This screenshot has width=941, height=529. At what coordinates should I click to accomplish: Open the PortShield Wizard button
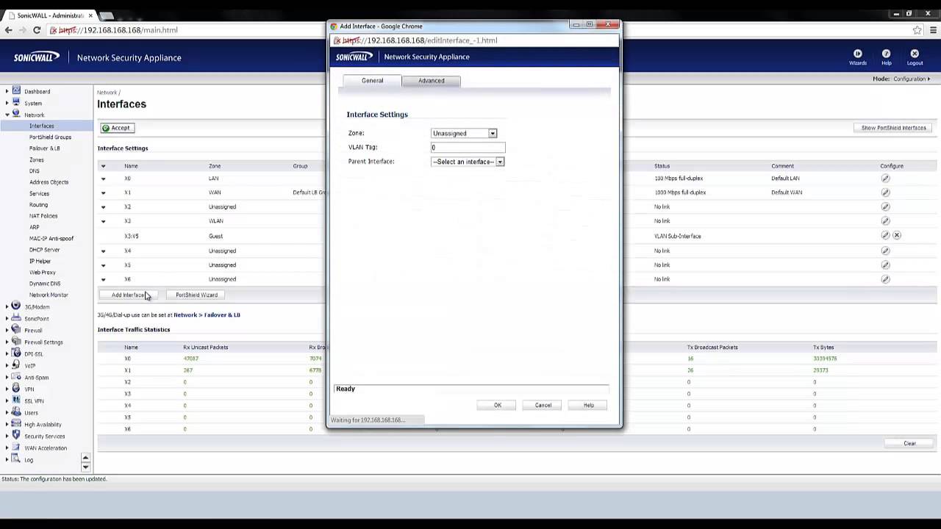(196, 295)
